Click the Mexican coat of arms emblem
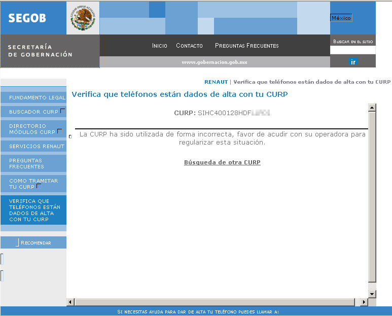This screenshot has width=392, height=316. pos(83,18)
